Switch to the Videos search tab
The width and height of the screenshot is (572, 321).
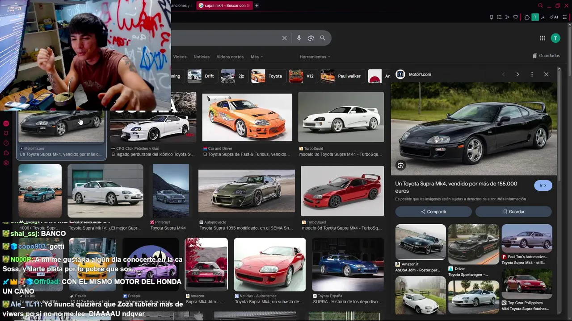click(x=180, y=57)
